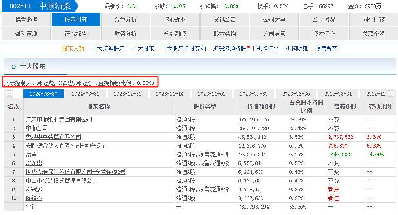Show holdings for the 2023-11-14 date
Viewport: 398px width, 215px height.
pyautogui.click(x=170, y=94)
